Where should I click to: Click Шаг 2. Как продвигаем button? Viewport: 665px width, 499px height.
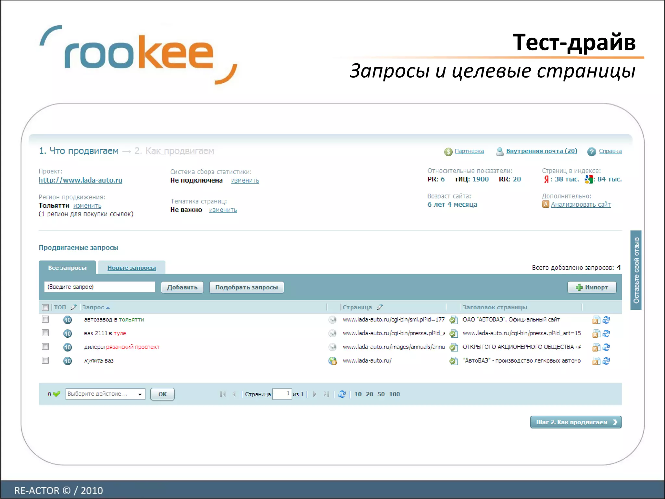[576, 422]
